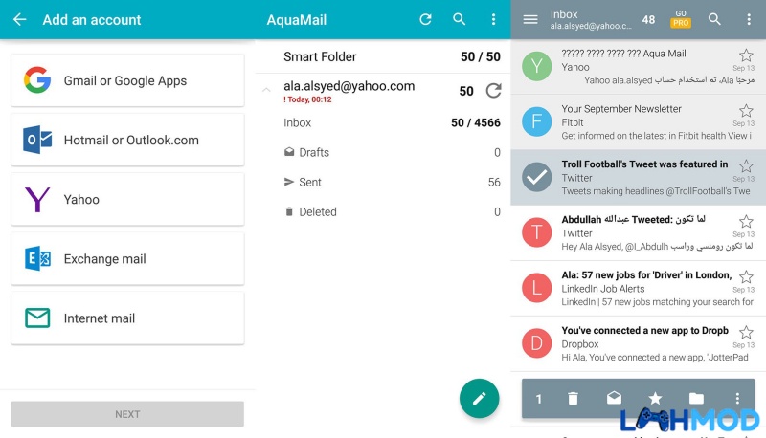Viewport: 766px width, 438px height.
Task: Select LinkedIn Job Alerts message avatar
Action: coord(536,288)
